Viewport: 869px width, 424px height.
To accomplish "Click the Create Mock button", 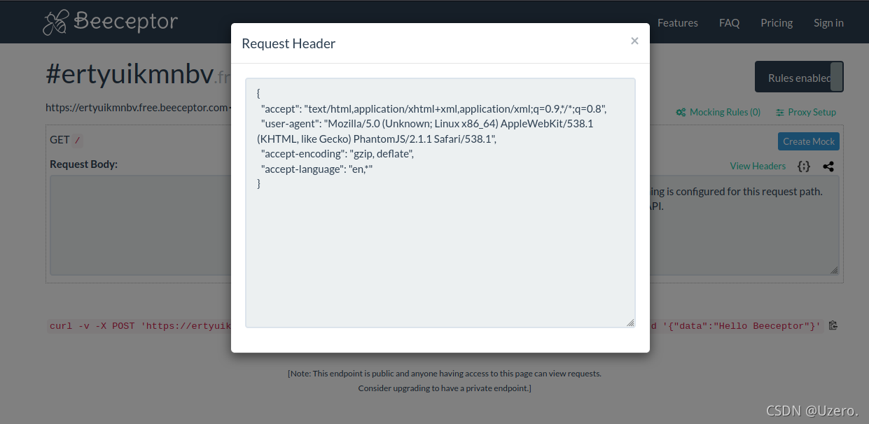I will (808, 141).
